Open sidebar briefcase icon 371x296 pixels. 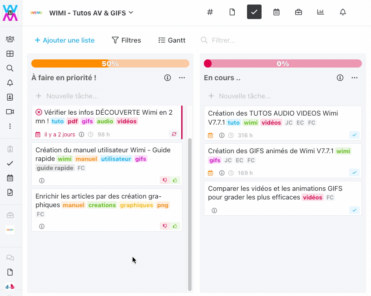pos(10,215)
